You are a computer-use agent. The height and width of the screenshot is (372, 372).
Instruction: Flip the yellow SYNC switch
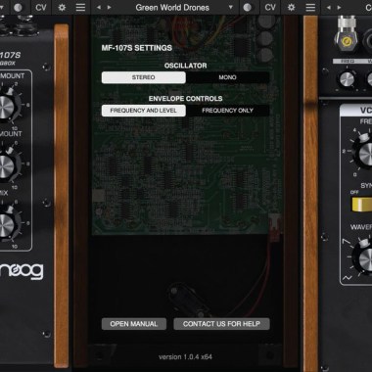click(361, 205)
